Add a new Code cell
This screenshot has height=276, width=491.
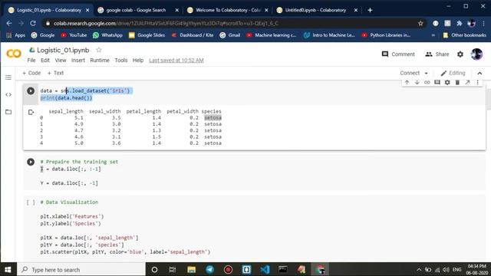(31, 73)
